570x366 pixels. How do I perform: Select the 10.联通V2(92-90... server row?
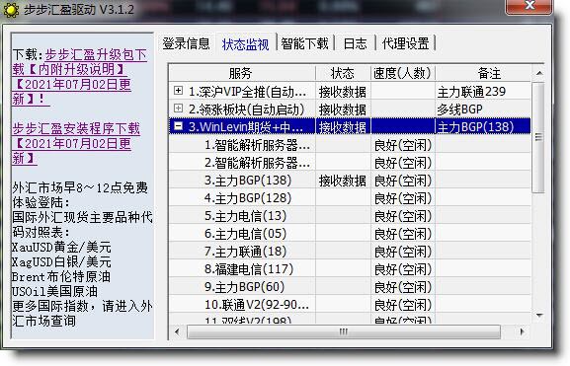click(x=350, y=305)
